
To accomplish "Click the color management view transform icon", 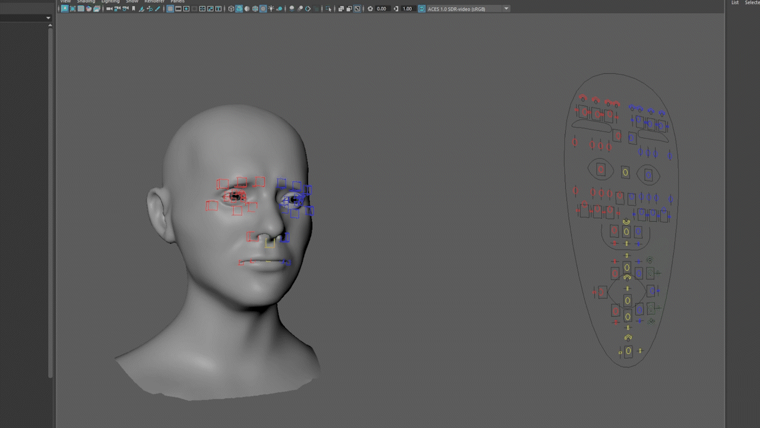I will tap(422, 9).
